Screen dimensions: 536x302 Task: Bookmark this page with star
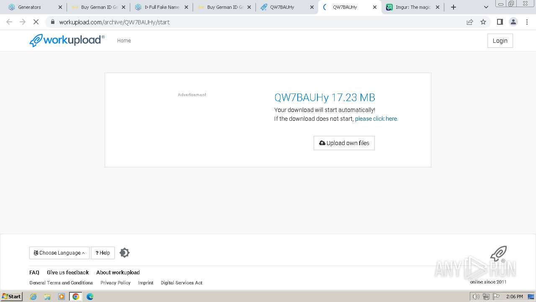[x=483, y=22]
